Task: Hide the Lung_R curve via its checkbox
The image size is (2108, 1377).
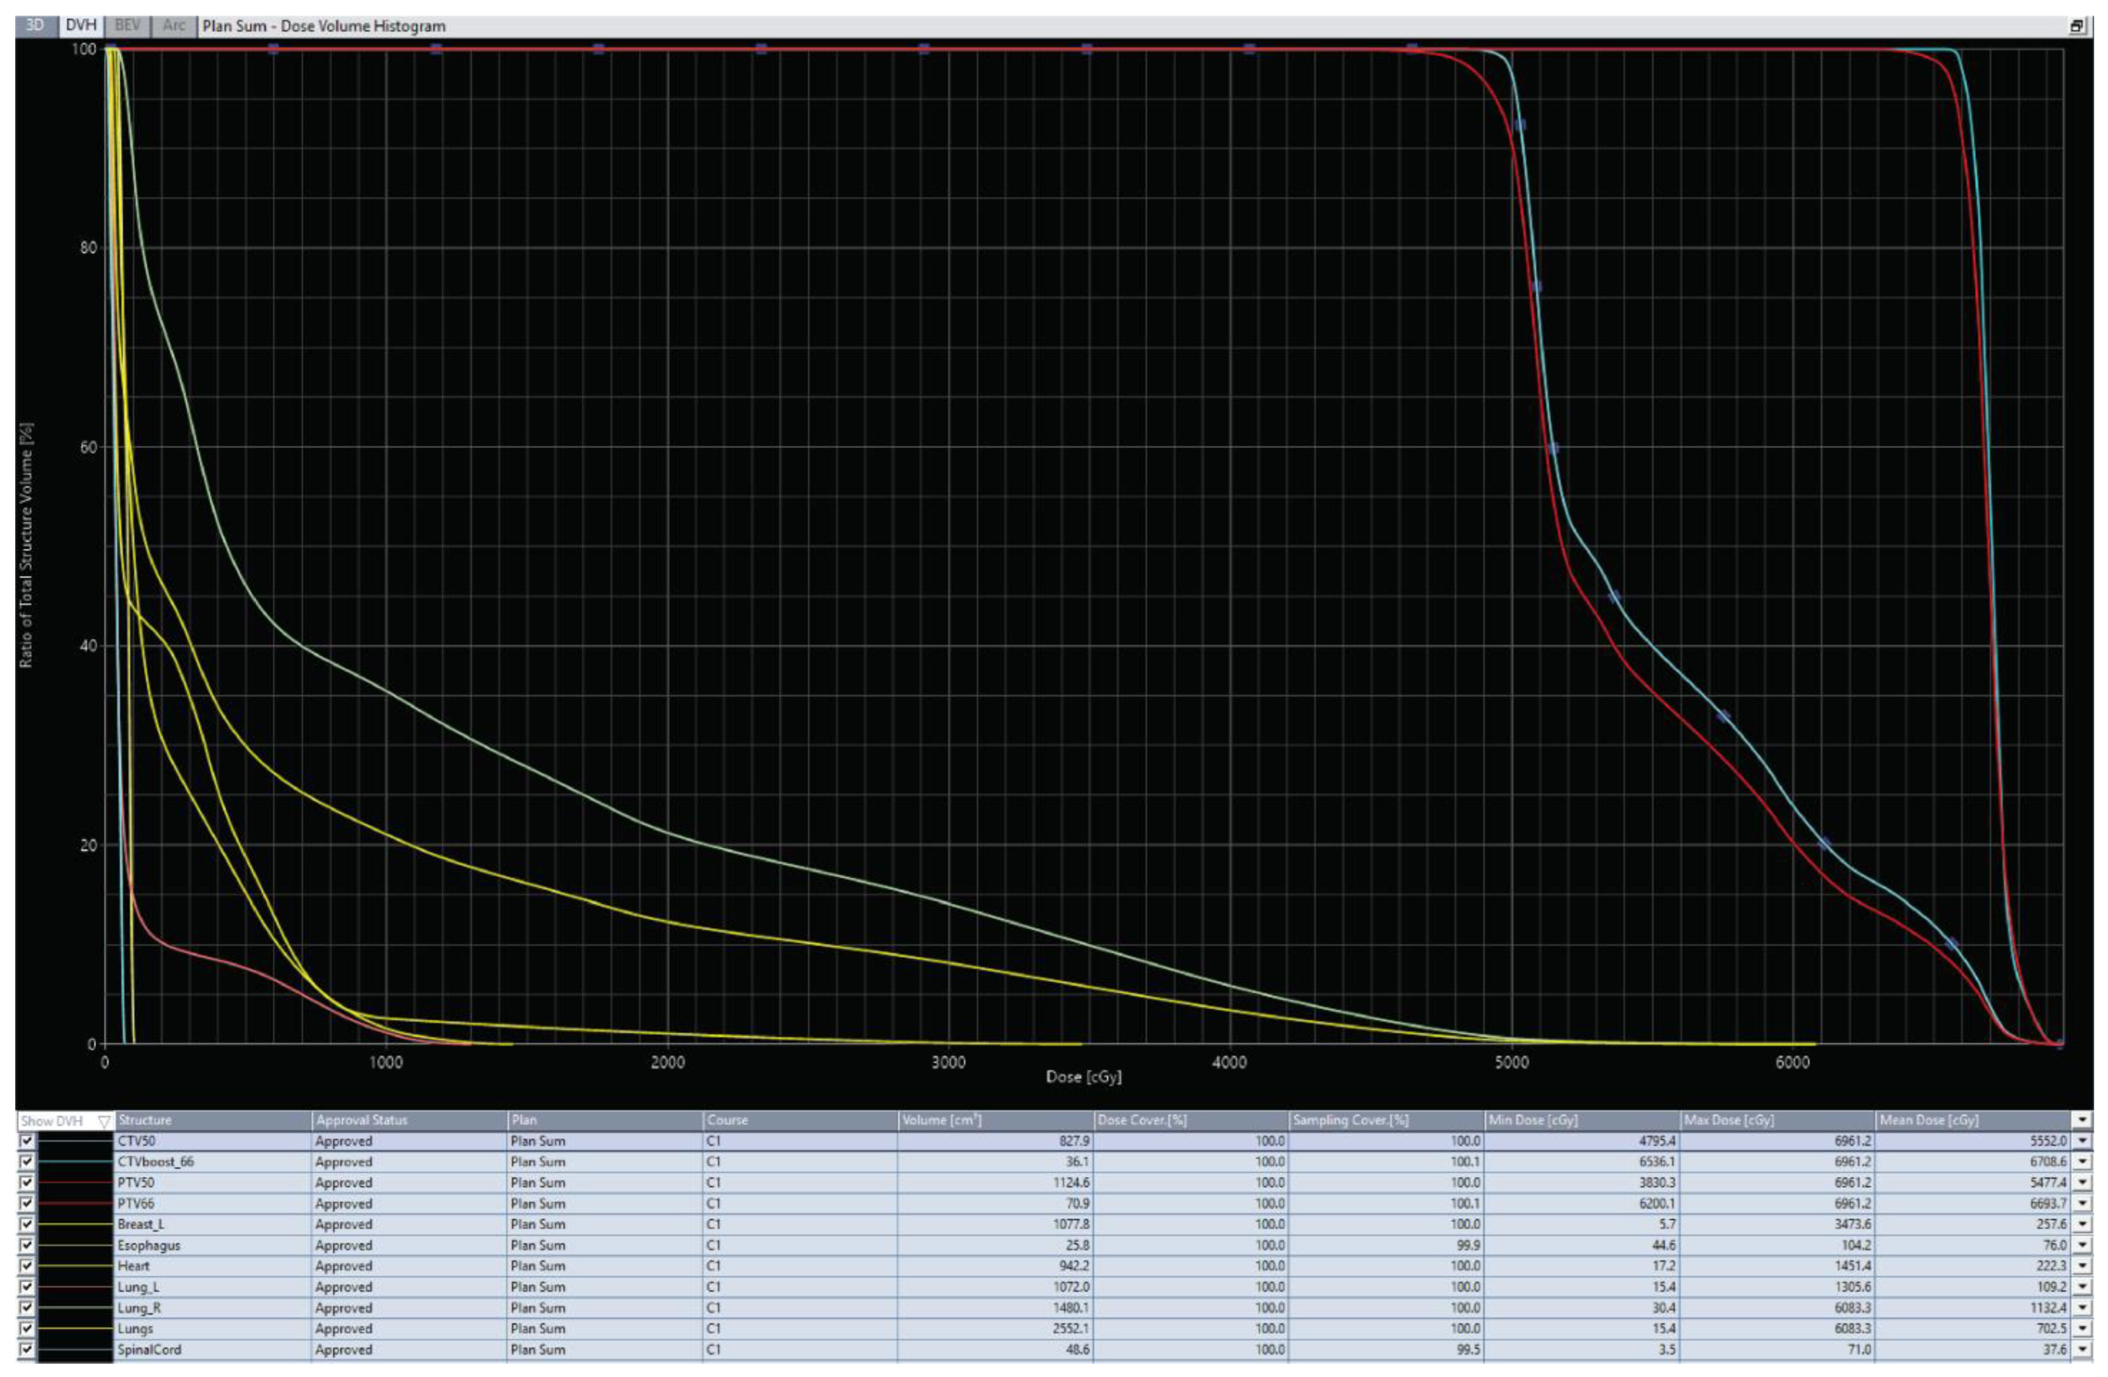Action: click(26, 1307)
